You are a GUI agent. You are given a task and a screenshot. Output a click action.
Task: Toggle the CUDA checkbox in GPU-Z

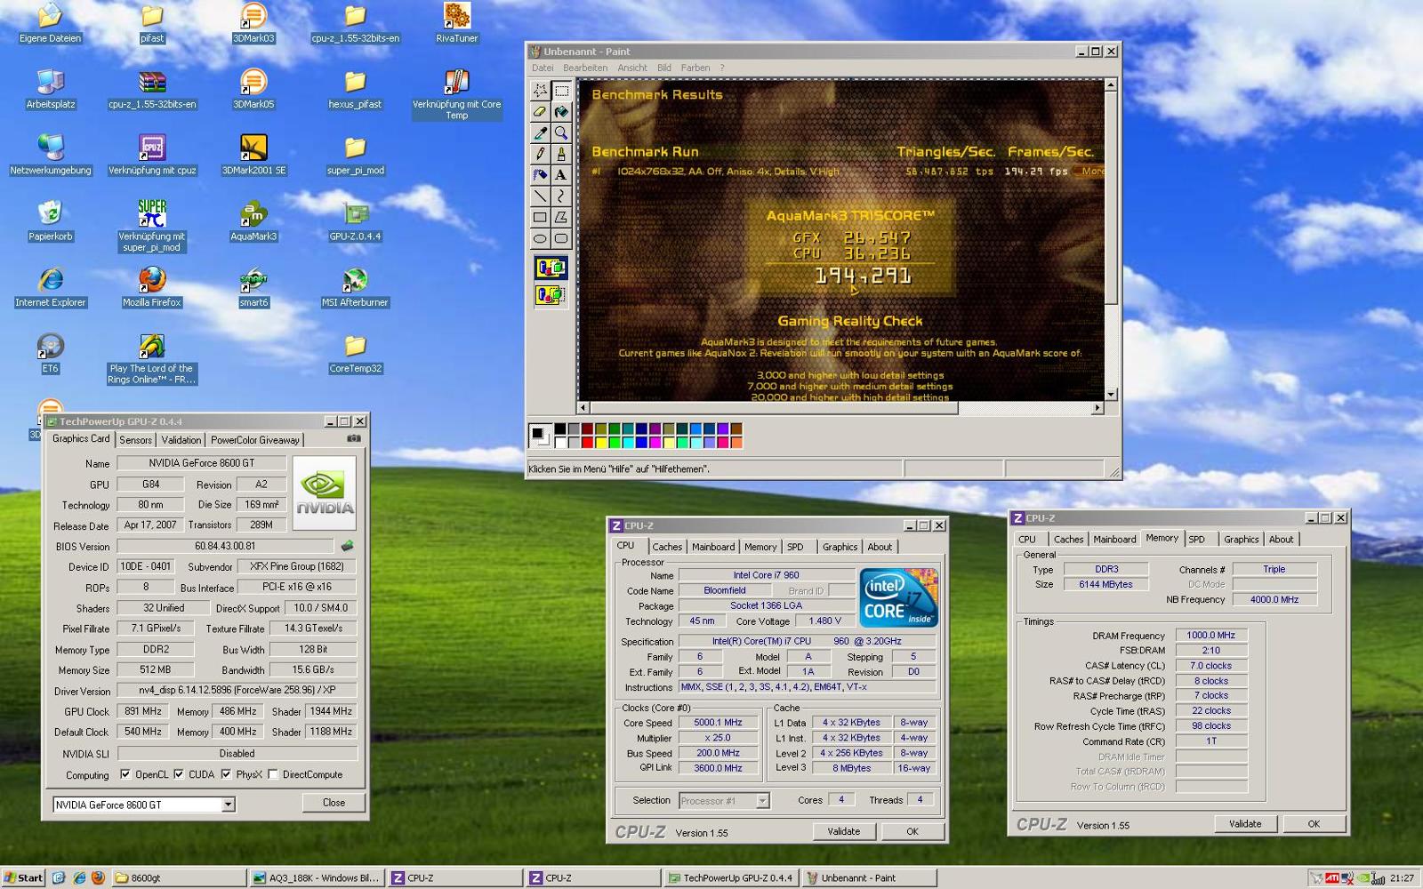click(179, 774)
